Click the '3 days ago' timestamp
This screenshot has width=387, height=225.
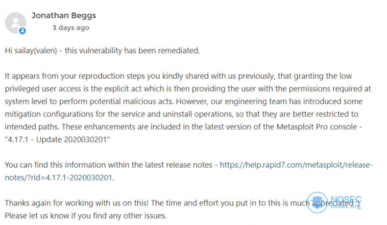71,28
